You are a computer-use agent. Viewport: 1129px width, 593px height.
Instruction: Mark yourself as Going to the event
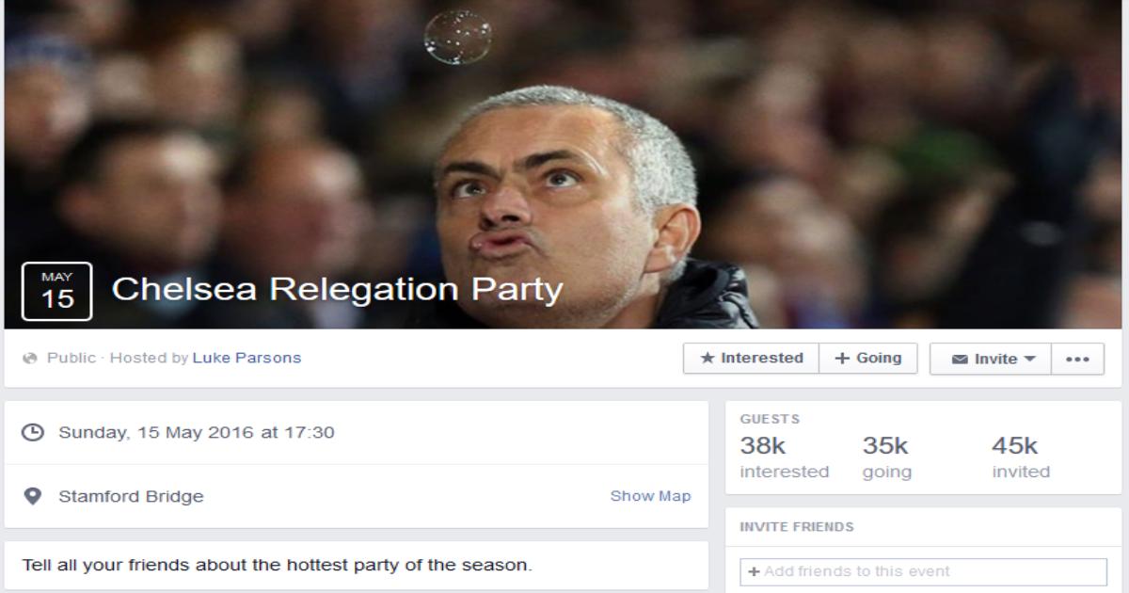(868, 359)
